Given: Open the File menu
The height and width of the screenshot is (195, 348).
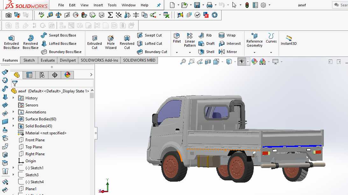Looking at the screenshot, I should 61,5.
